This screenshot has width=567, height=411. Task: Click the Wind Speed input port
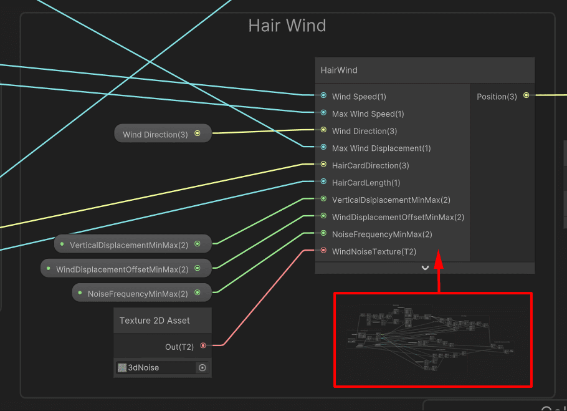pyautogui.click(x=323, y=95)
